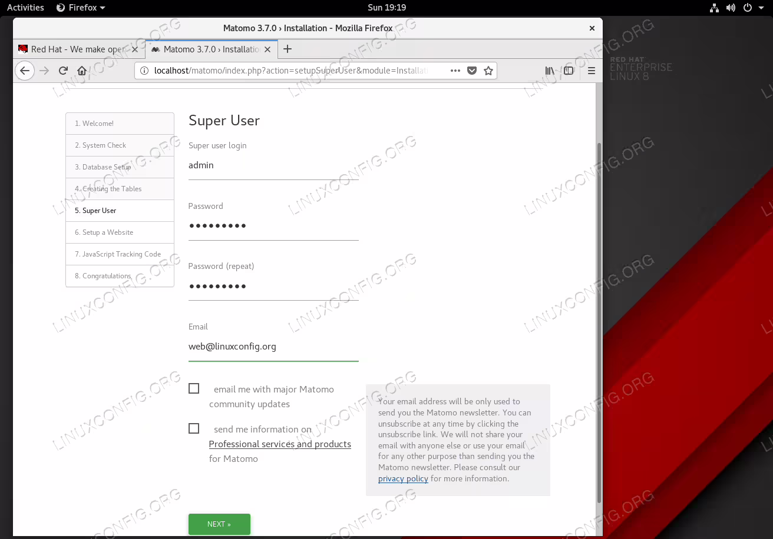Open the Firefox home page icon
Viewport: 773px width, 539px height.
[82, 71]
